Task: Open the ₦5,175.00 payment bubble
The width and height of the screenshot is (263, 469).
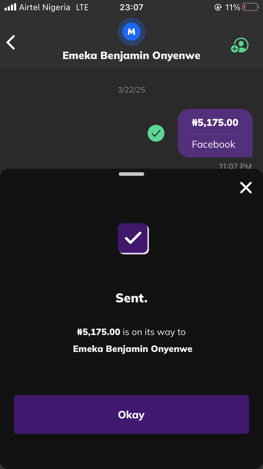Action: click(x=215, y=123)
